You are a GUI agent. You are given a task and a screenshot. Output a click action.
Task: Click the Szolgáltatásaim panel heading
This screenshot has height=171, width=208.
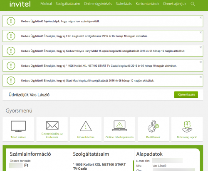tap(91, 154)
